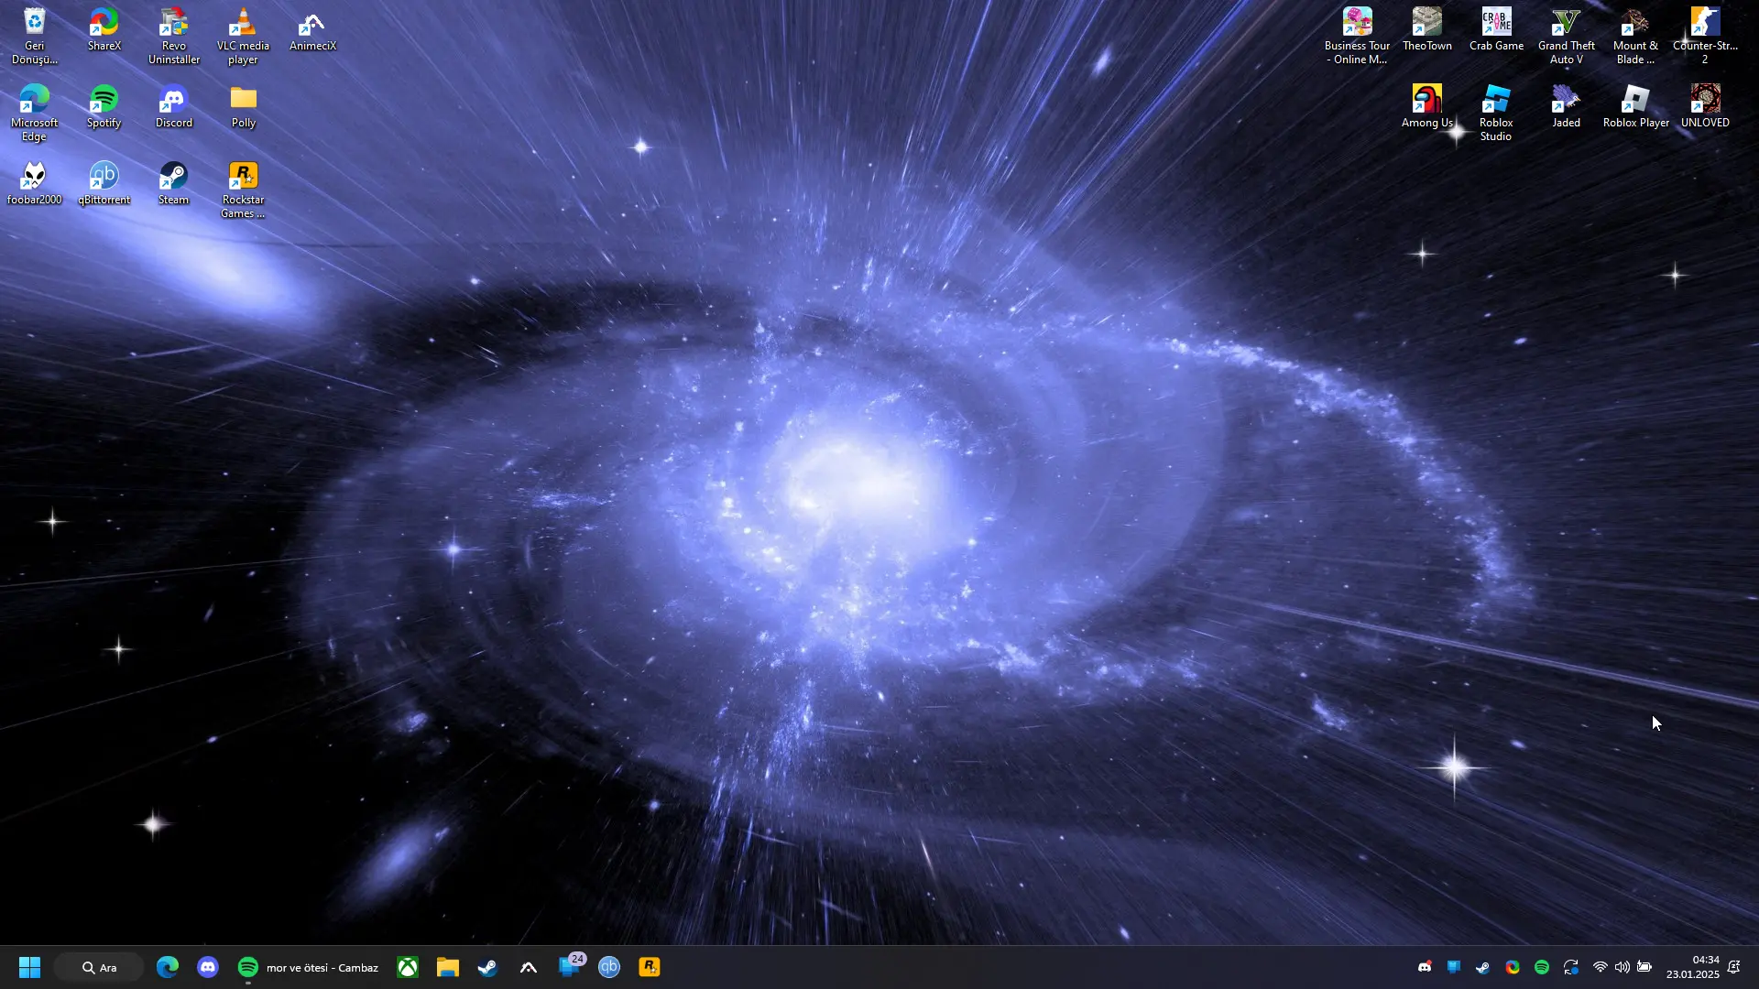This screenshot has width=1759, height=989.
Task: Open the clock and calendar showing 04:34
Action: (x=1692, y=967)
